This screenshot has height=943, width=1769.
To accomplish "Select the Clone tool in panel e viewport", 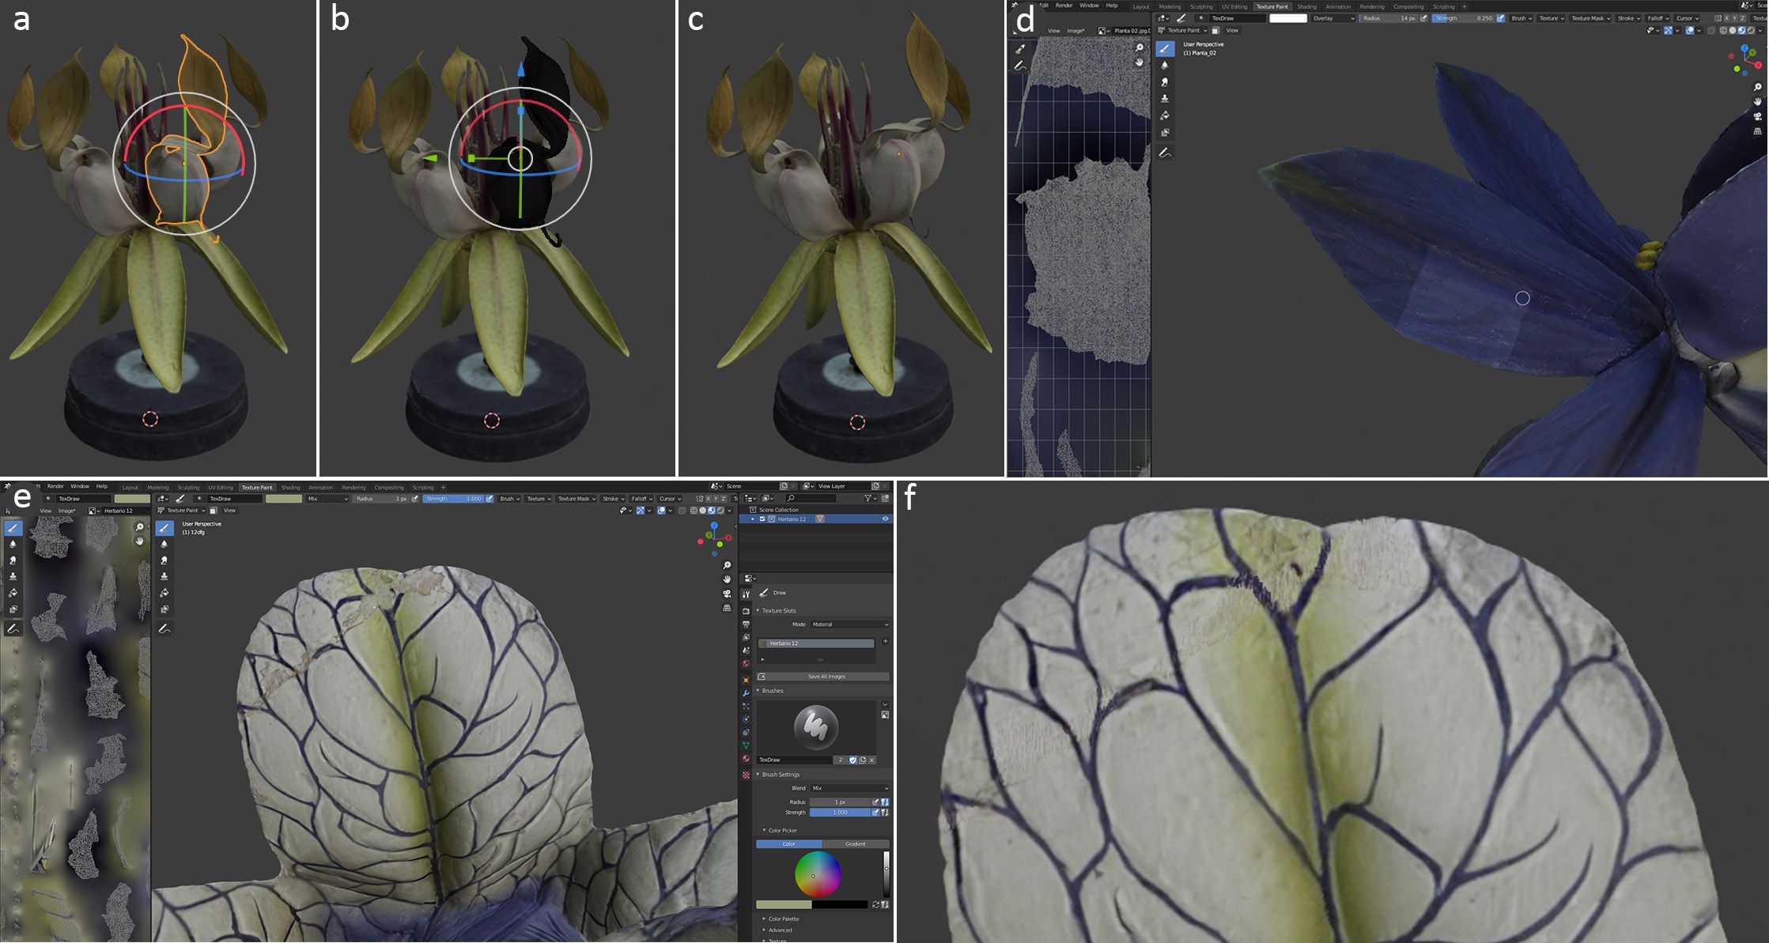I will [x=164, y=576].
